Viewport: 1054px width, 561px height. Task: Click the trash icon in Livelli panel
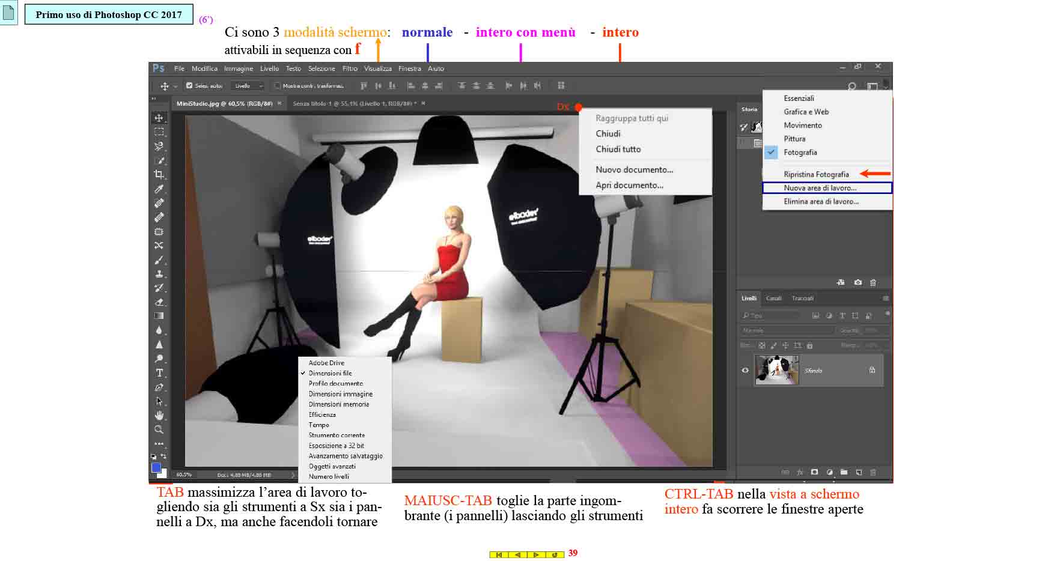tap(873, 473)
